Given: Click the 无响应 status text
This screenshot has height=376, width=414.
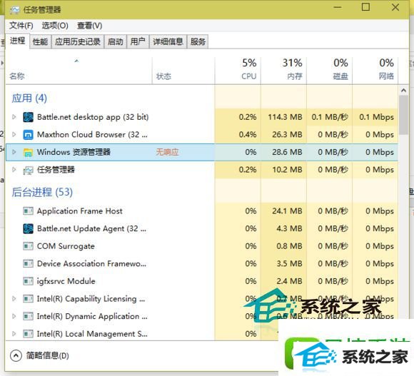Looking at the screenshot, I should click(x=168, y=152).
